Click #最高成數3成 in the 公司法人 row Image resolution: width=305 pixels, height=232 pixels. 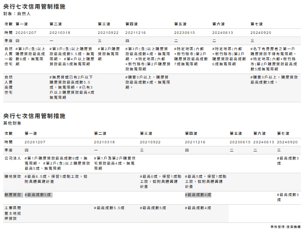click(288, 161)
